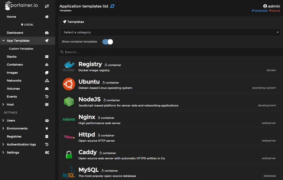Select the Ubuntu template title
This screenshot has height=180, width=283.
89,82
